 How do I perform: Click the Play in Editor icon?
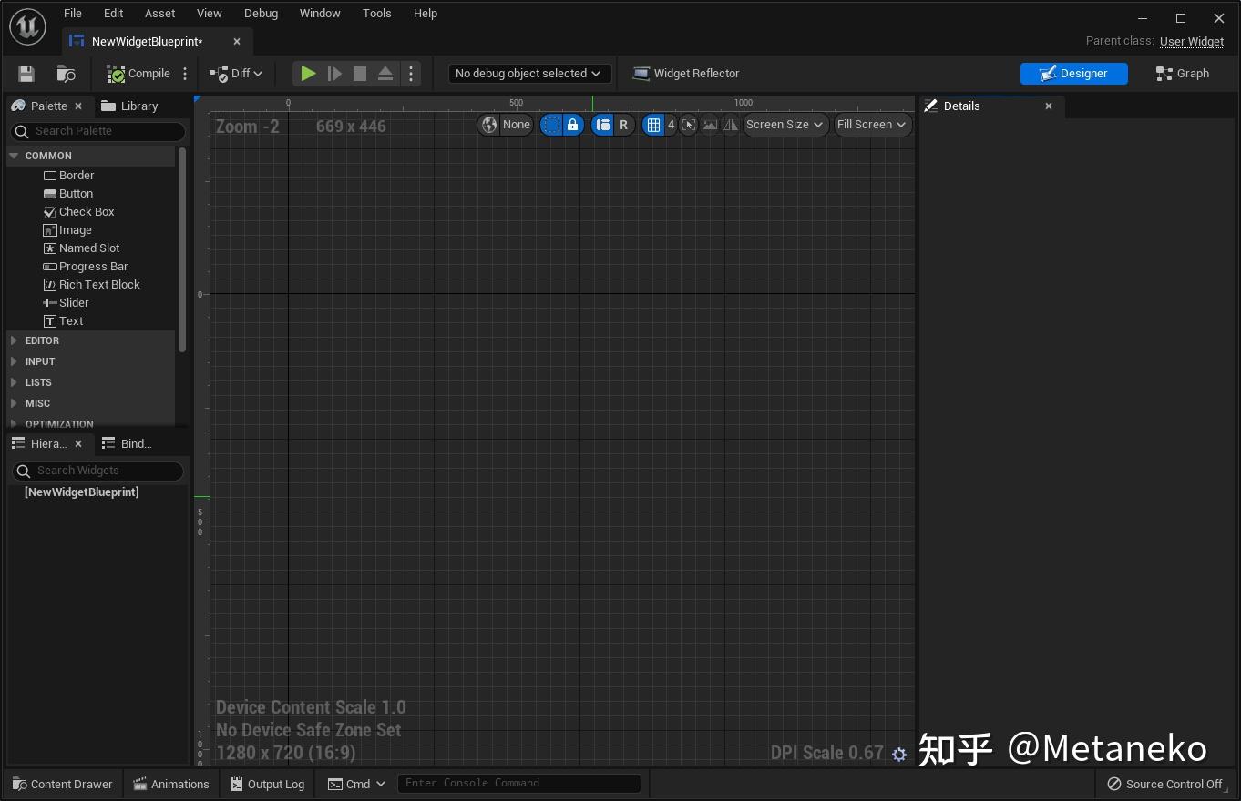click(x=307, y=74)
